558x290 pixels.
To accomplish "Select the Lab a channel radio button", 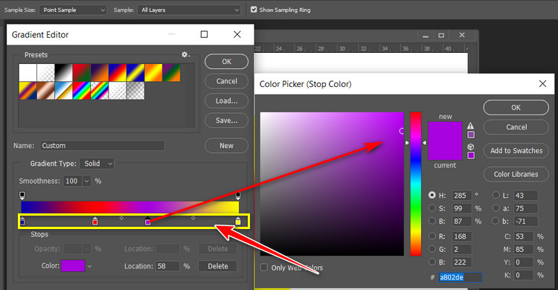I will pyautogui.click(x=496, y=207).
